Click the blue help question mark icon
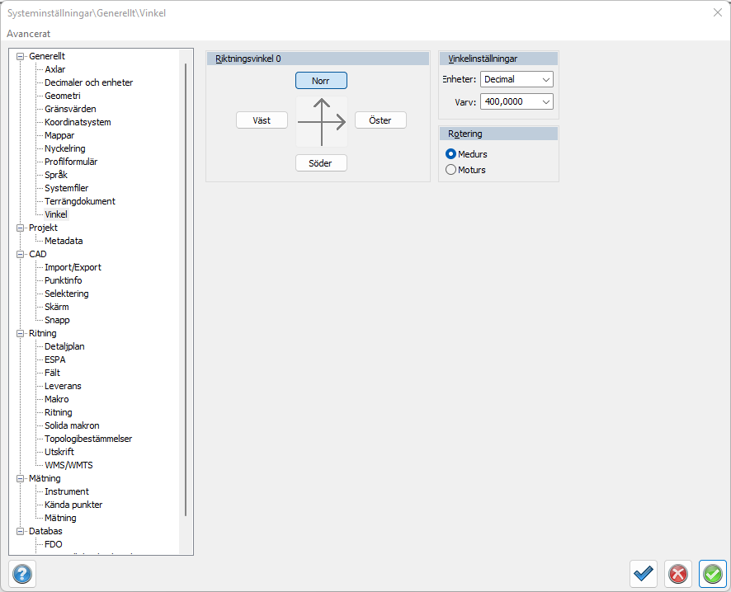This screenshot has width=731, height=592. [x=22, y=573]
